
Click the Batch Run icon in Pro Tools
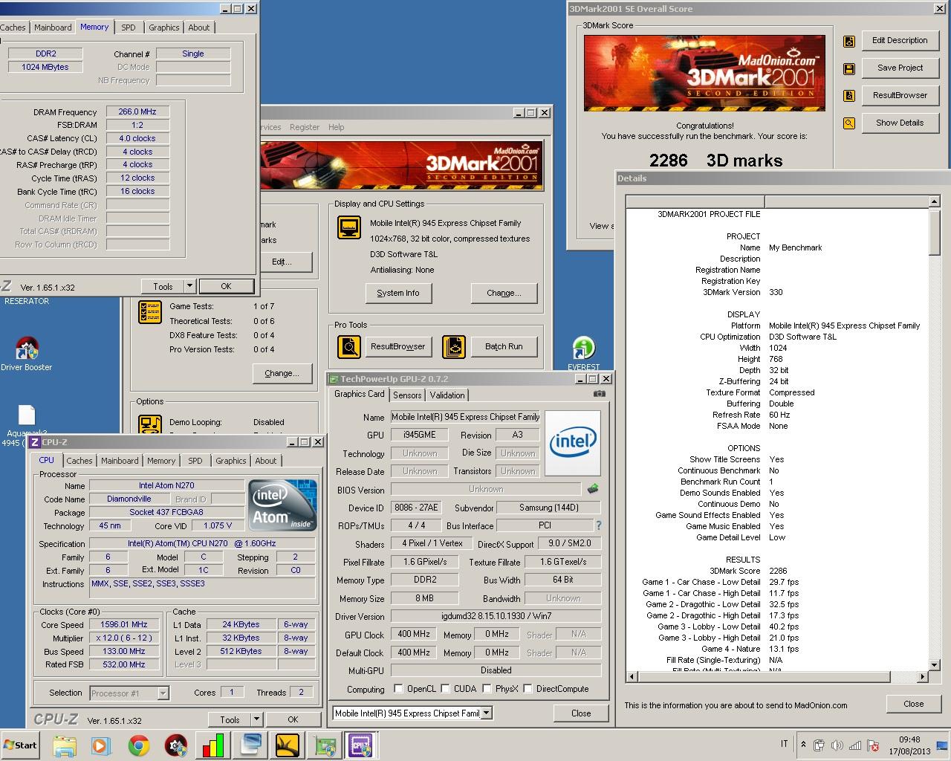click(454, 346)
